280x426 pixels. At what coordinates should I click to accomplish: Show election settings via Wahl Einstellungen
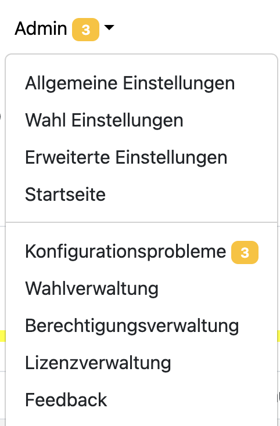[x=141, y=120]
